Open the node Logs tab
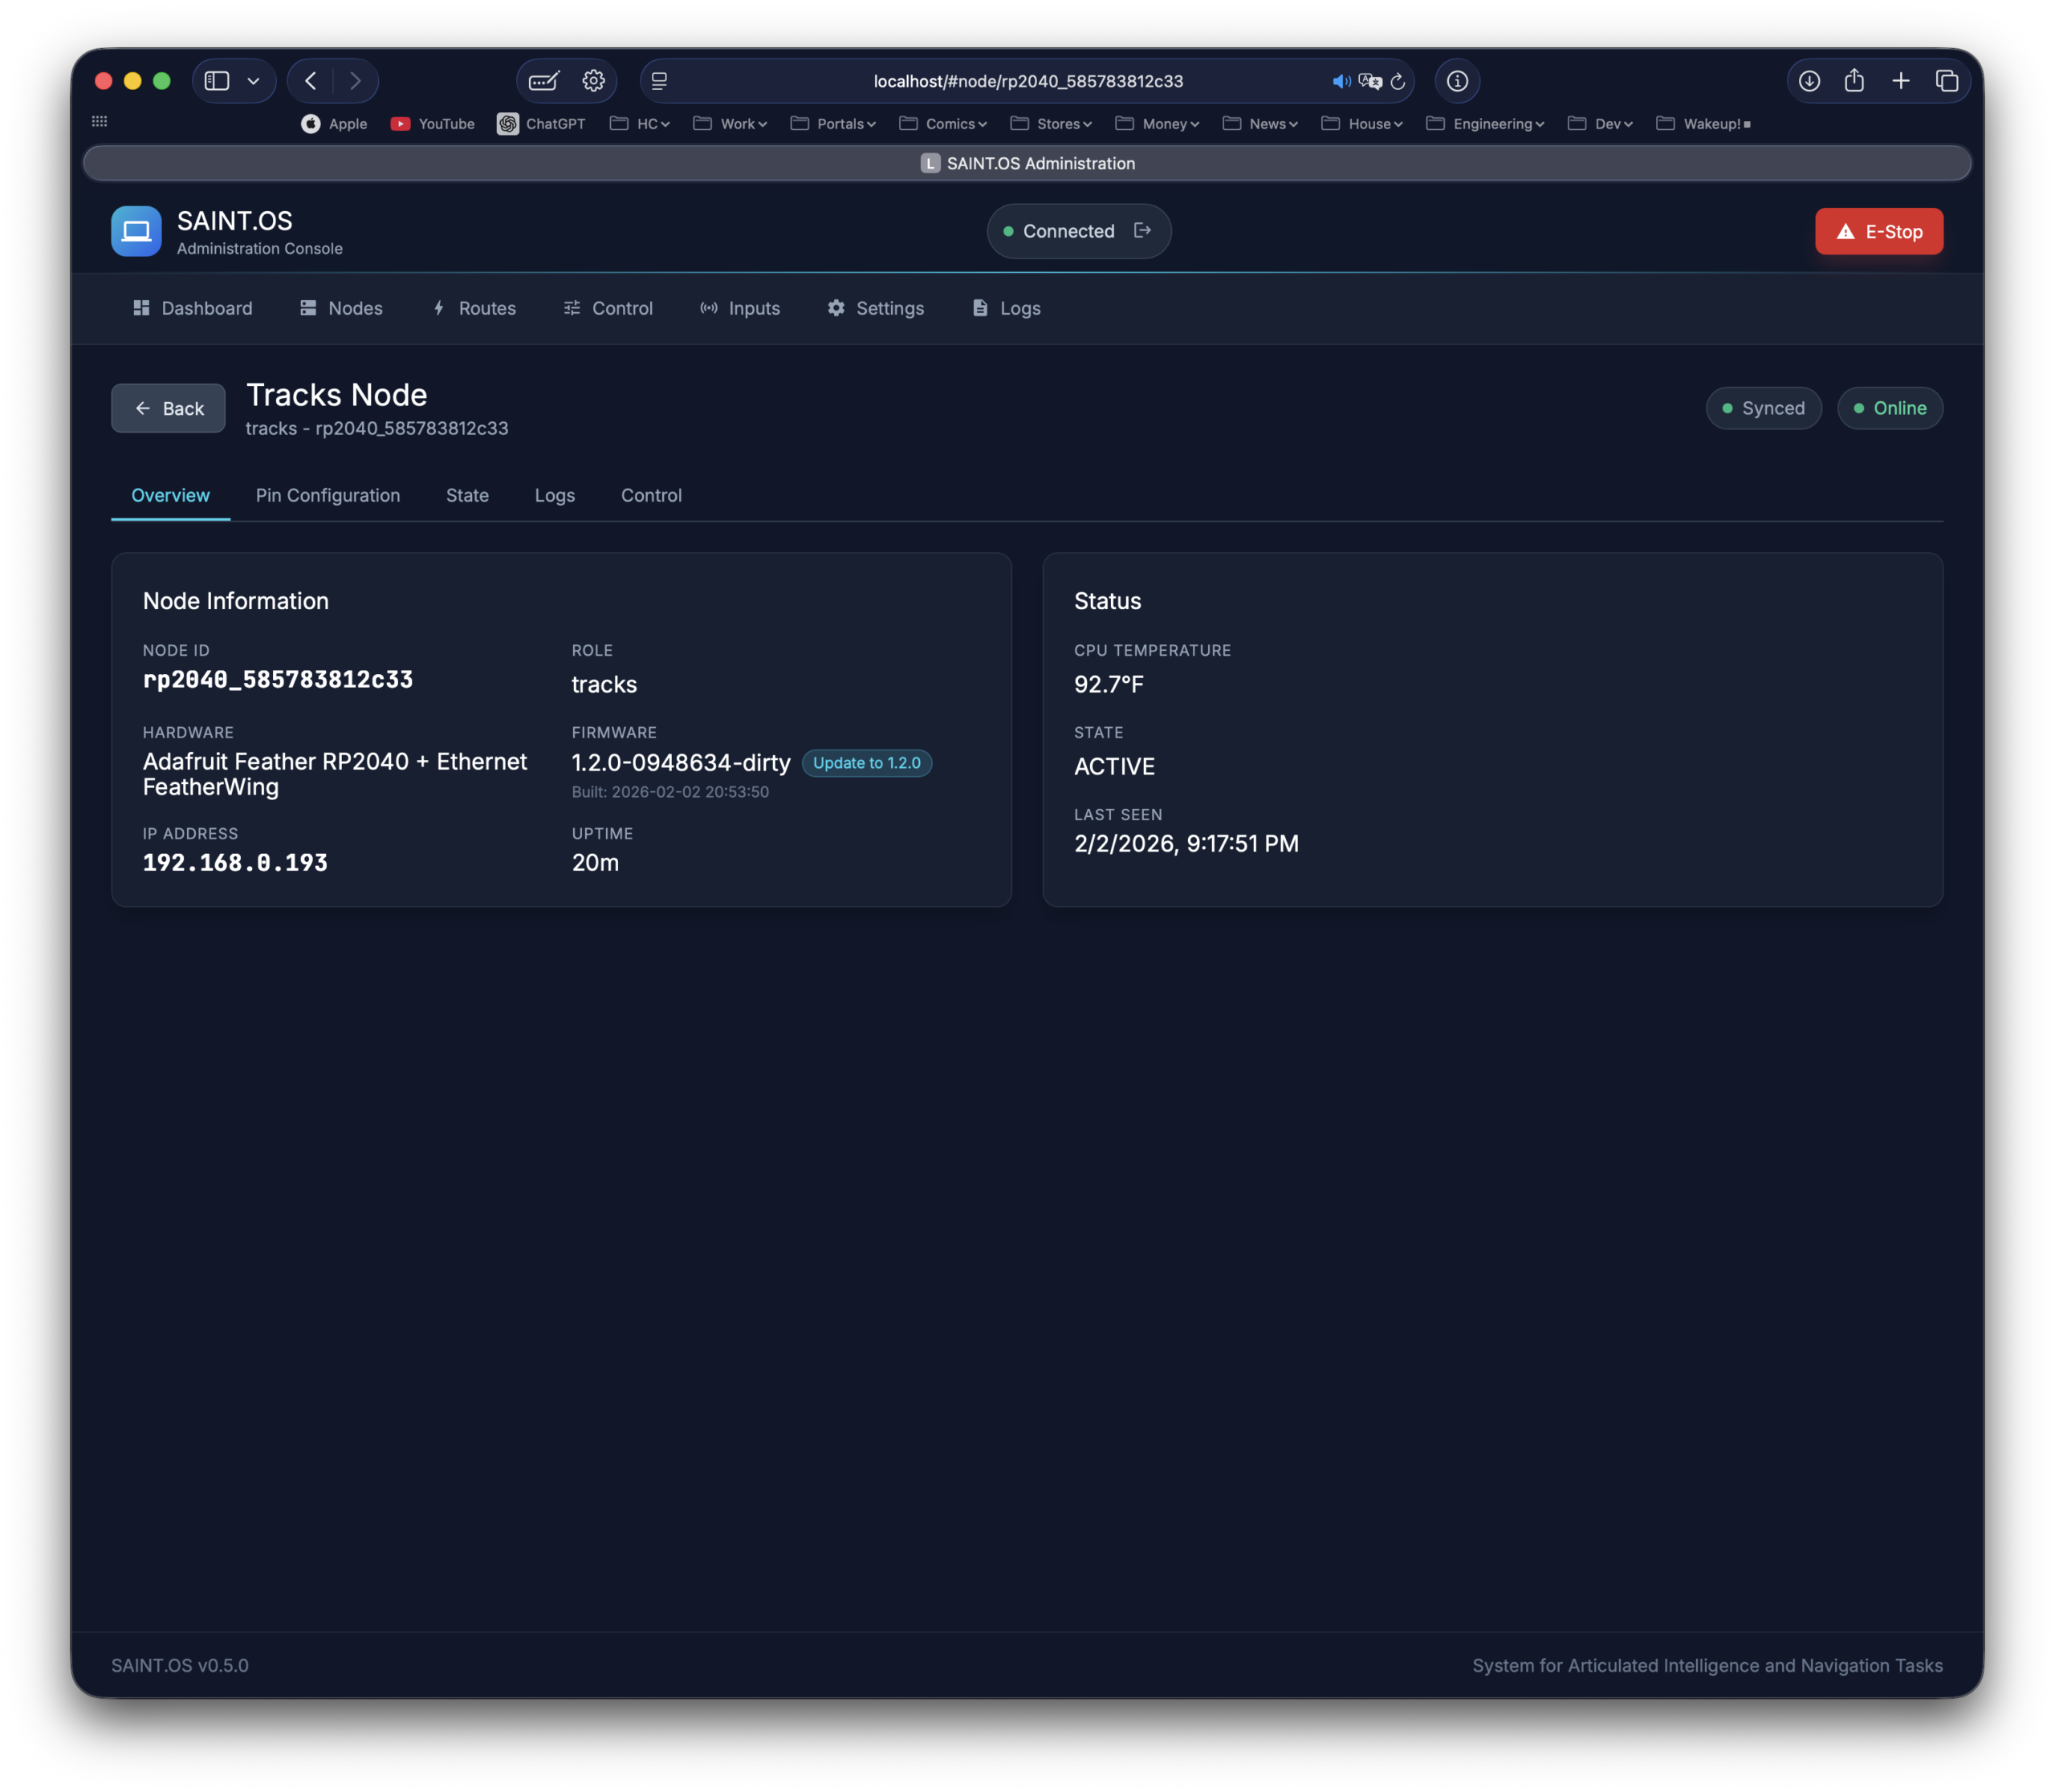 coord(554,495)
